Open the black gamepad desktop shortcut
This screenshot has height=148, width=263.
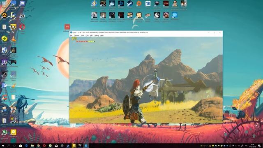pos(13,62)
